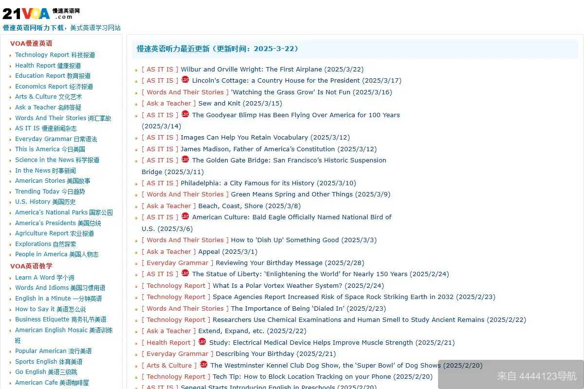Open Health Report sidebar category

tap(48, 66)
